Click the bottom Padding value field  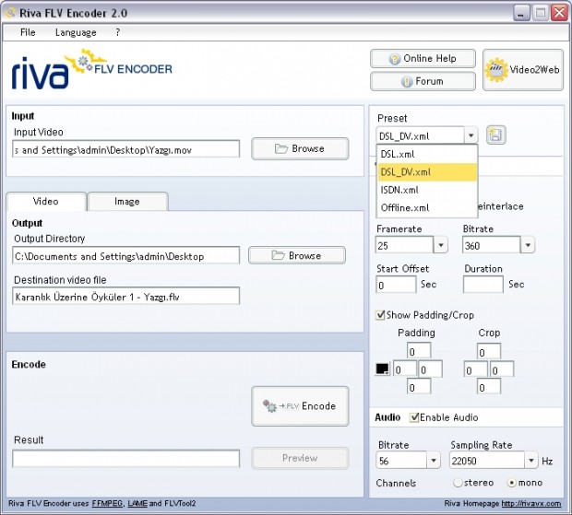[x=419, y=386]
